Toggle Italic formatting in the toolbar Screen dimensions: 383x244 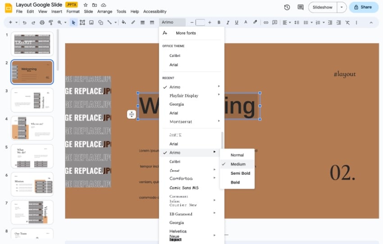pyautogui.click(x=228, y=22)
